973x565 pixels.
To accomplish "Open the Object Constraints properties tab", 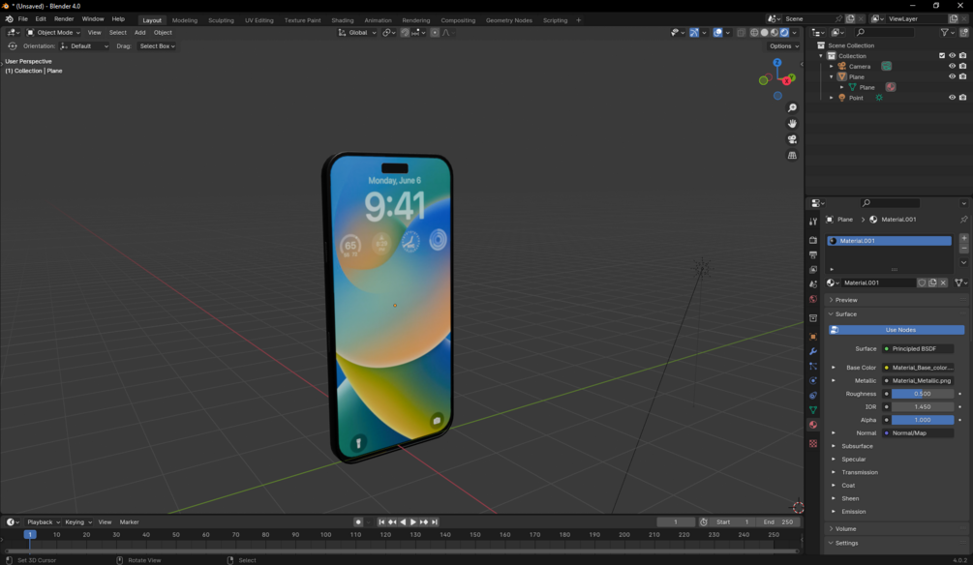I will pyautogui.click(x=813, y=395).
